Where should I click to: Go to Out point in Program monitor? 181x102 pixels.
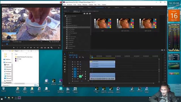[x=38, y=48]
